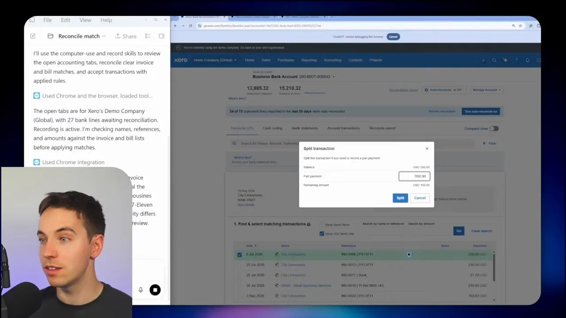Viewport: 566px width, 318px height.
Task: Cancel the ChatGPT debugging banner
Action: (x=393, y=37)
